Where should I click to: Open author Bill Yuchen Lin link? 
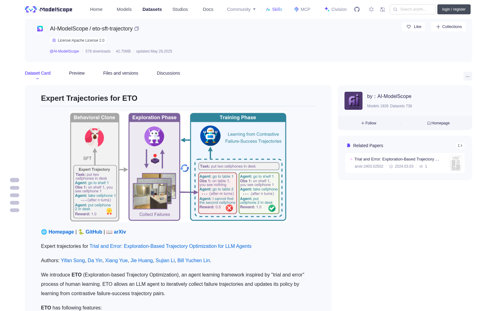point(194,260)
